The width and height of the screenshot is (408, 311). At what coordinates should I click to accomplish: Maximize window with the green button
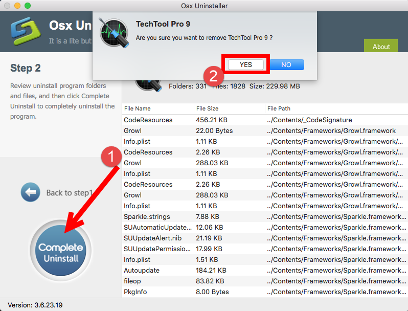pyautogui.click(x=28, y=6)
